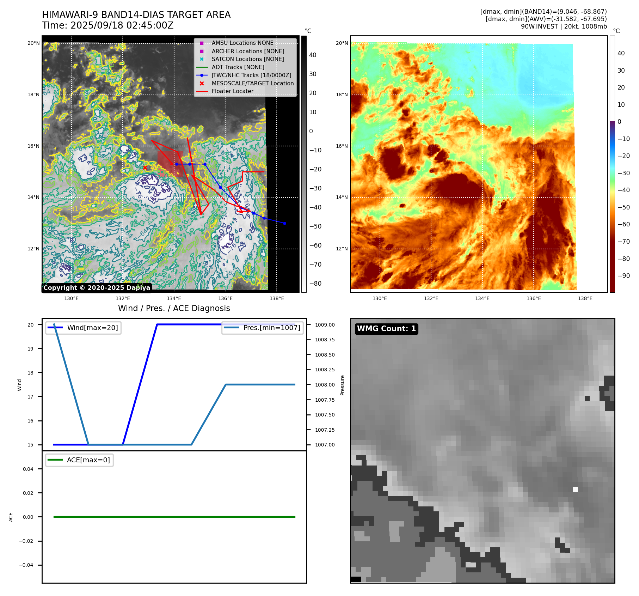This screenshot has width=639, height=596.
Task: Click the '1008.00' pressure axis tick label
Action: pos(325,385)
